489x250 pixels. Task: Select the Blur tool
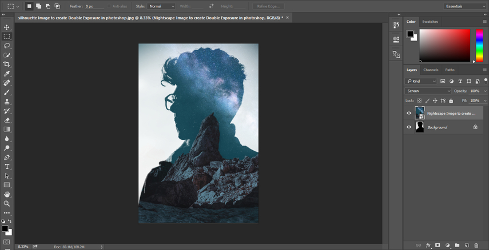(x=6, y=139)
